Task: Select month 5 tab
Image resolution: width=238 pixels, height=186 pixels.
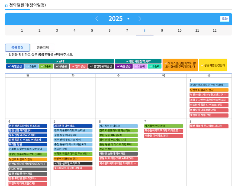Action: (92, 31)
